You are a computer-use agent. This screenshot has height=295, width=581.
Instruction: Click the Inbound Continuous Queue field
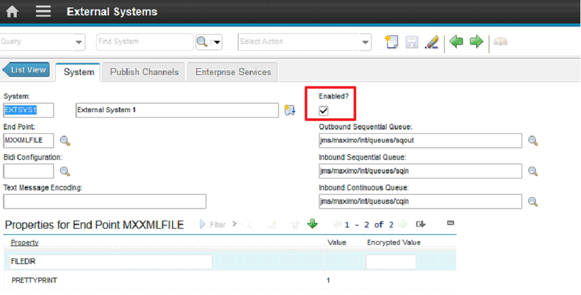coord(421,201)
